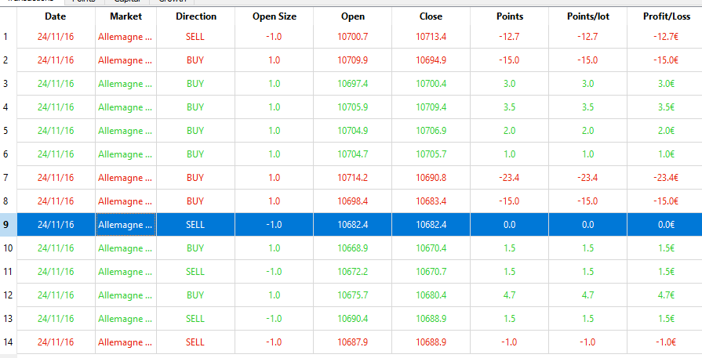Viewport: 702px width, 358px height.
Task: Click the open price 10687.9 cell
Action: pos(352,342)
